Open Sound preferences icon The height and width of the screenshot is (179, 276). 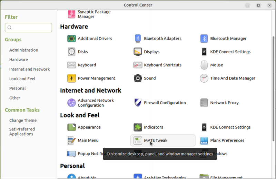point(138,78)
